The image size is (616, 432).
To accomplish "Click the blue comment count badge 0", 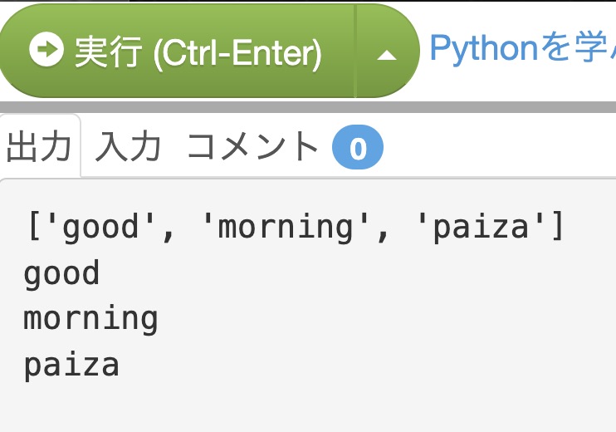I will coord(358,147).
